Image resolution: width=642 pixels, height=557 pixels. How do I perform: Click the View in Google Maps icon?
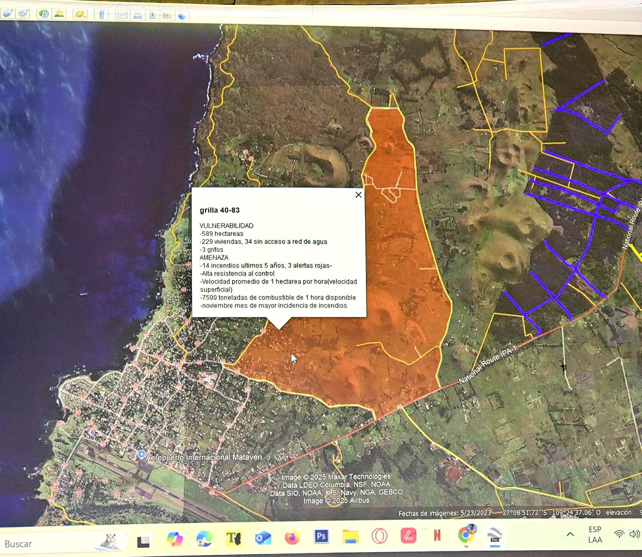tap(167, 16)
